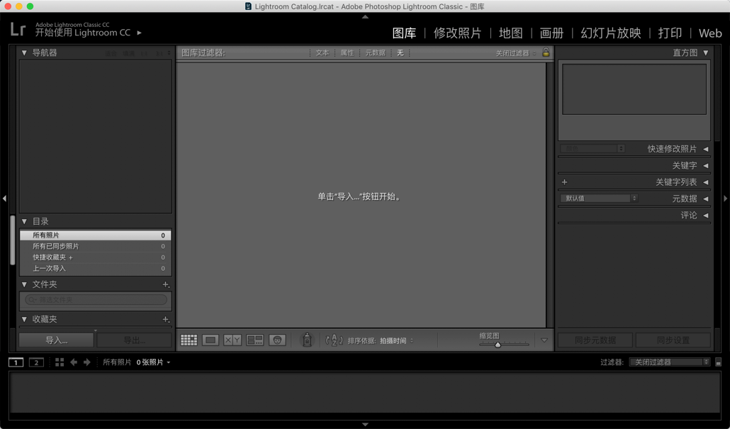Select the Loupe view icon
This screenshot has width=730, height=429.
[x=210, y=340]
